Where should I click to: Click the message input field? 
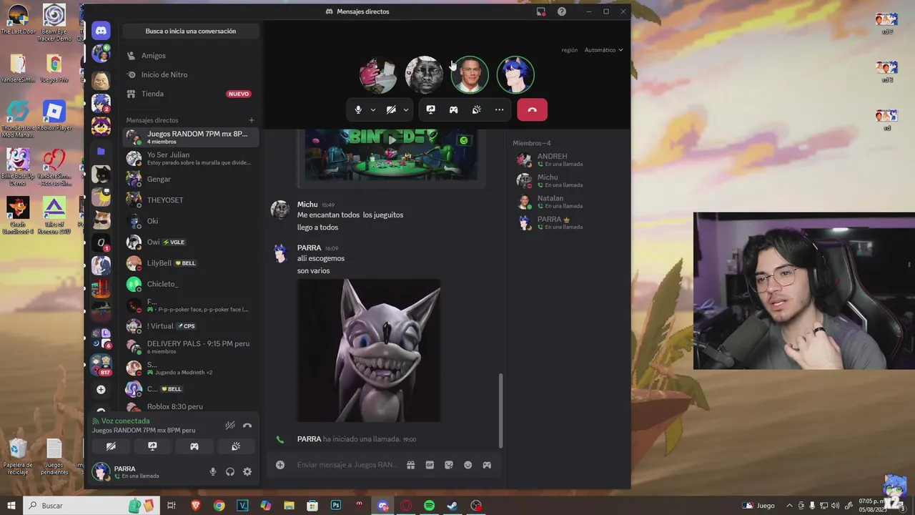point(347,465)
